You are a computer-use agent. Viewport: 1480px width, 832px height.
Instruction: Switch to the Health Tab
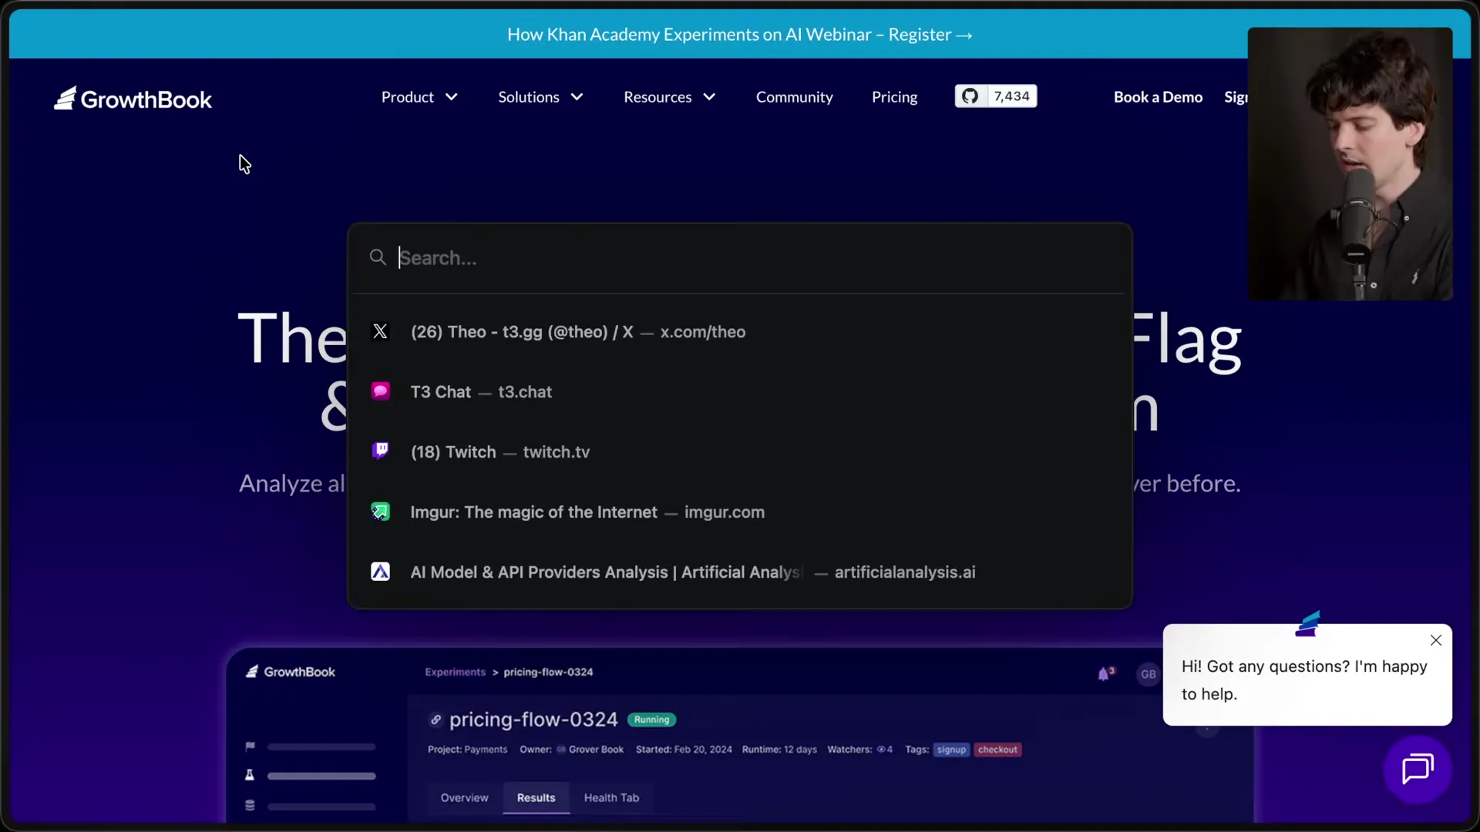click(x=611, y=798)
